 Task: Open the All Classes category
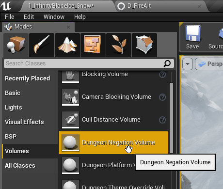pos(20,166)
